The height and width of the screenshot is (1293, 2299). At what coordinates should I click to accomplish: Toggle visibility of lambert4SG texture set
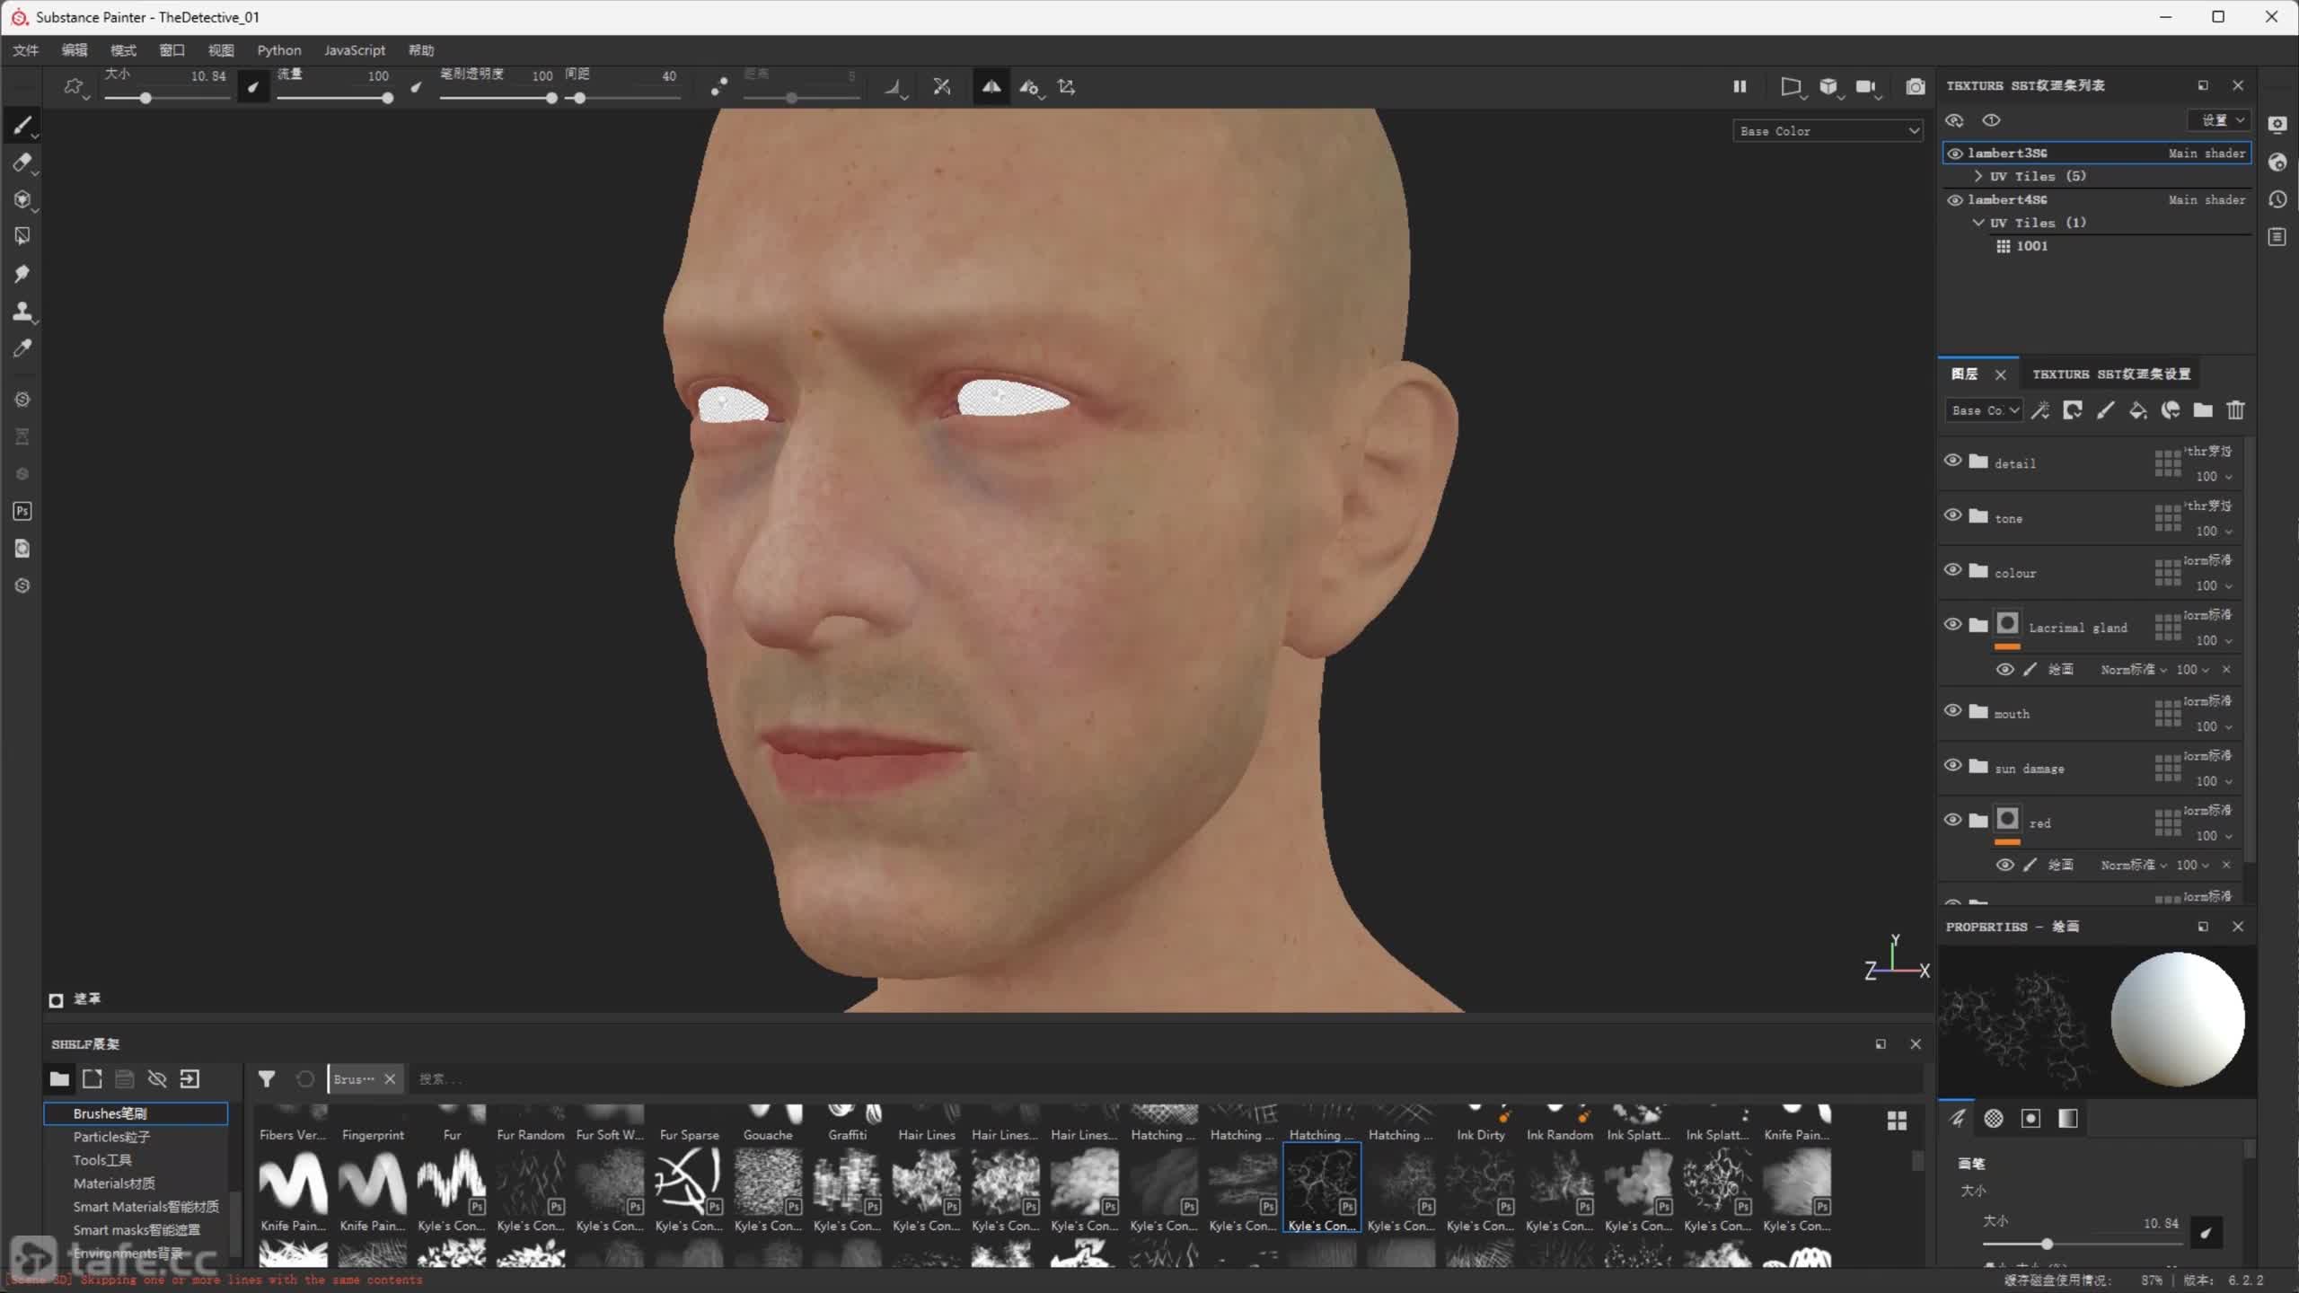(1954, 200)
